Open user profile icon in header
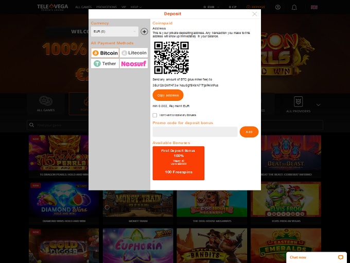This screenshot has width=350, height=263. [x=278, y=7]
